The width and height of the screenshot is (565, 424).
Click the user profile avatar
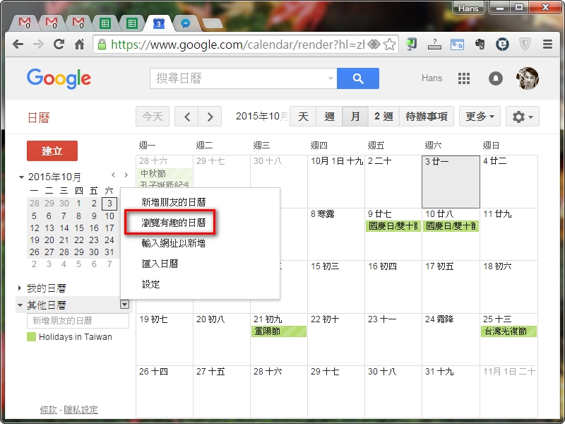coord(528,78)
